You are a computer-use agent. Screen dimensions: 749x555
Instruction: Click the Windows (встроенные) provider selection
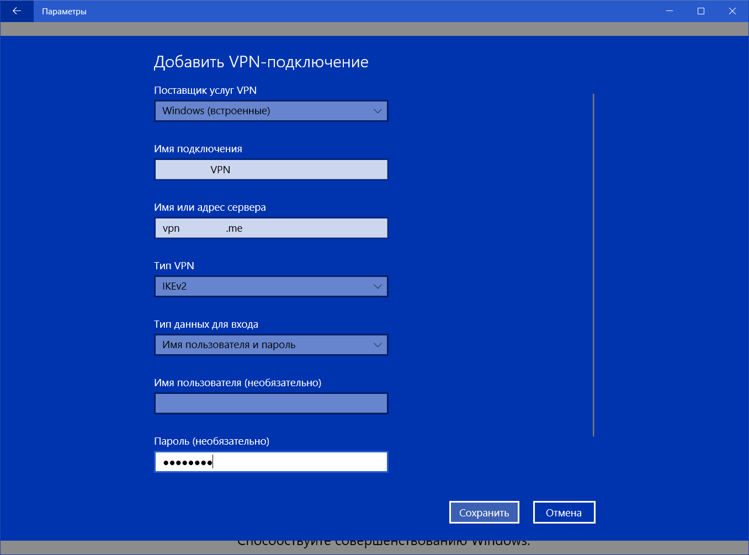(221, 111)
